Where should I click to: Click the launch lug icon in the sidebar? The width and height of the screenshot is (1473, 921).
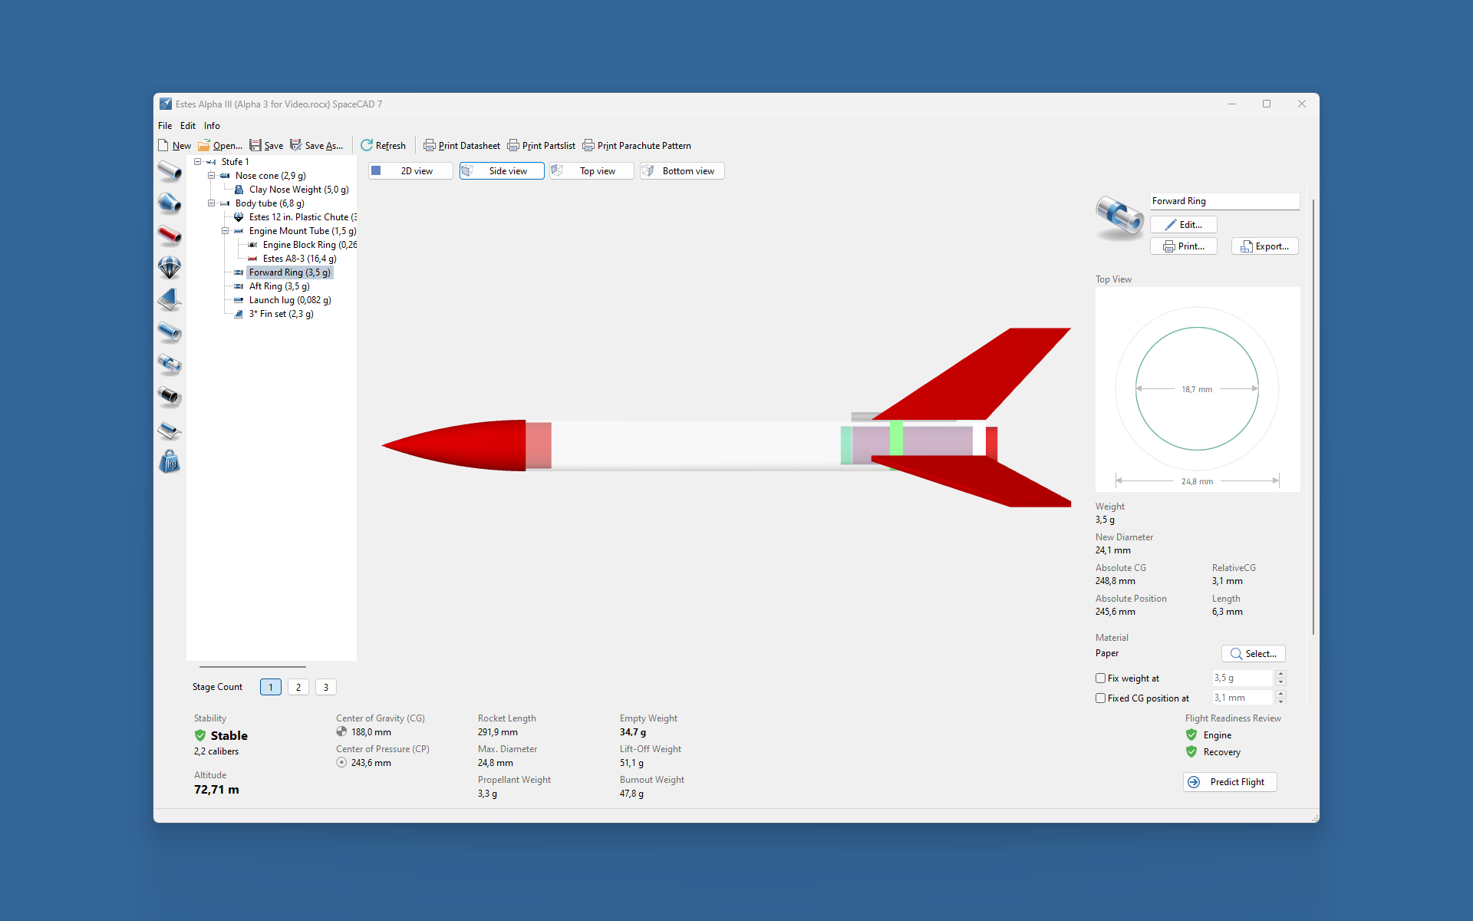170,430
